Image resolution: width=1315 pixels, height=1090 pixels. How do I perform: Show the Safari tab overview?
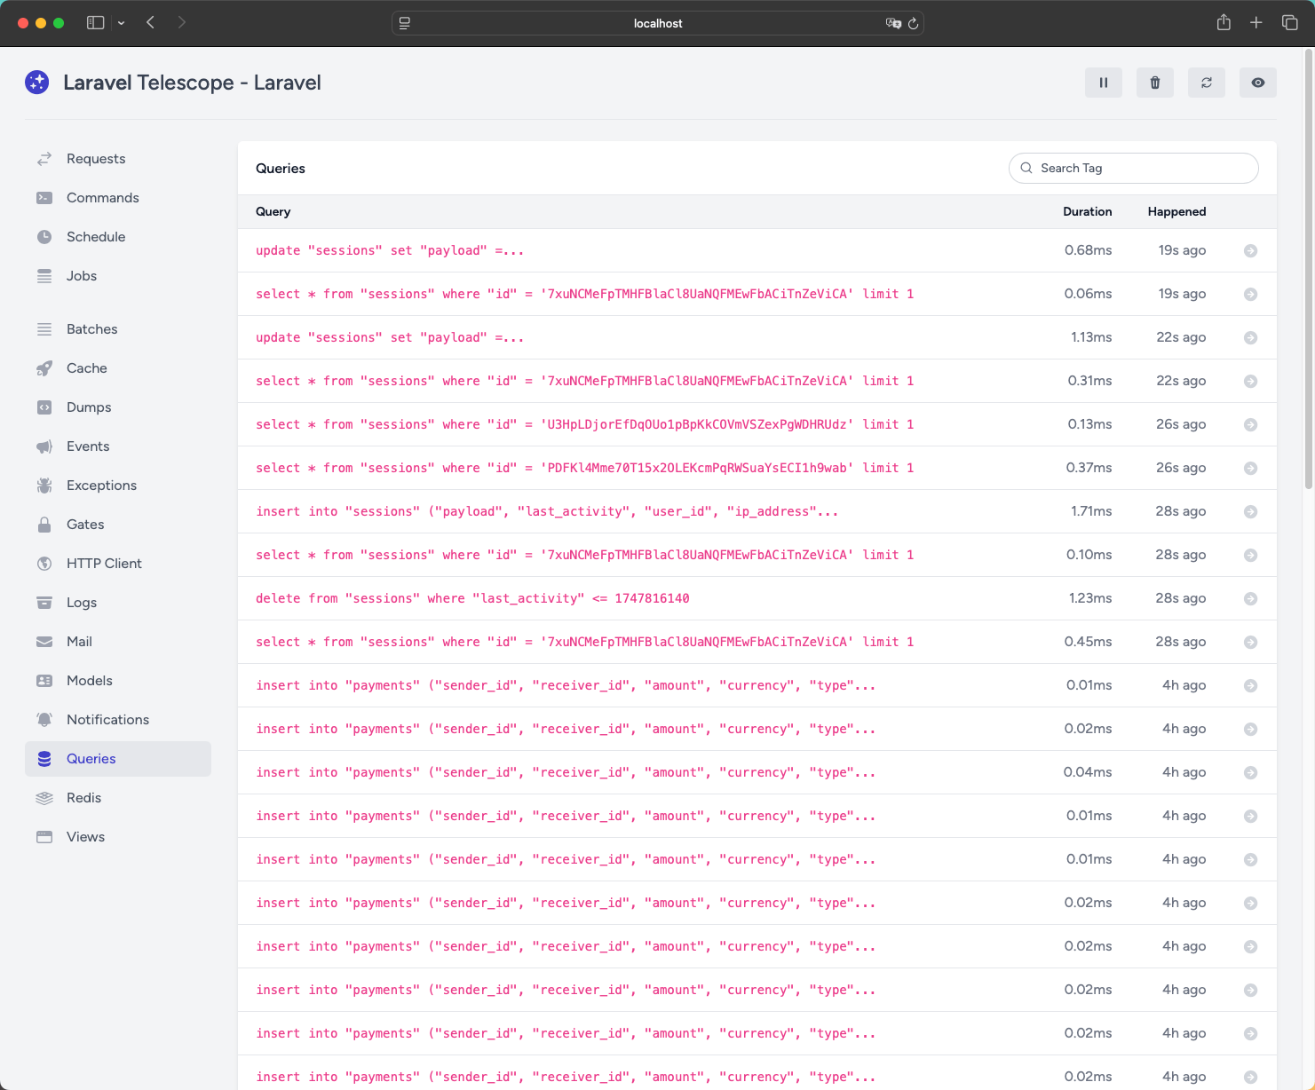pyautogui.click(x=1290, y=23)
